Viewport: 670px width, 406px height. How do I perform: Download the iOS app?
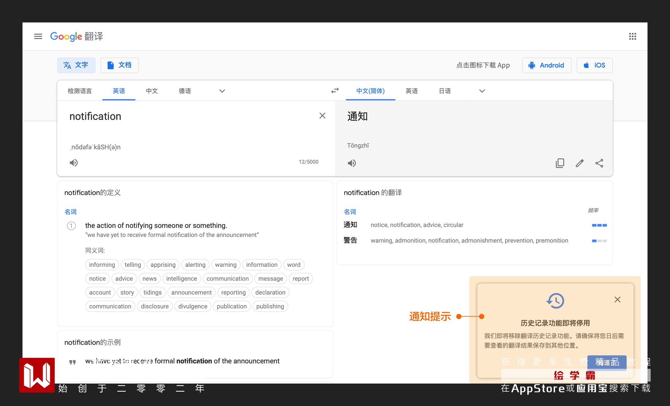pos(594,65)
